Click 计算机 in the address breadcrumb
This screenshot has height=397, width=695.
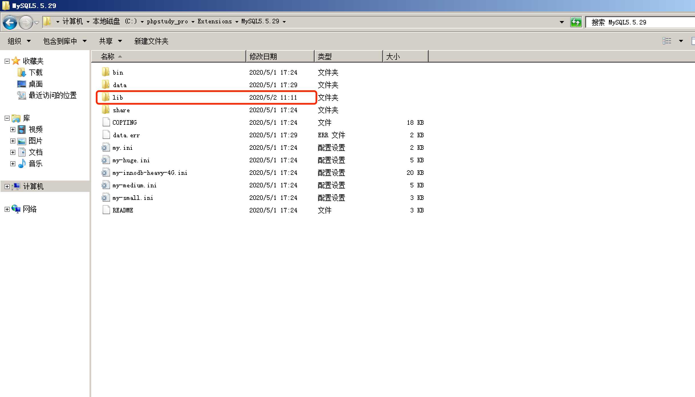[x=73, y=21]
